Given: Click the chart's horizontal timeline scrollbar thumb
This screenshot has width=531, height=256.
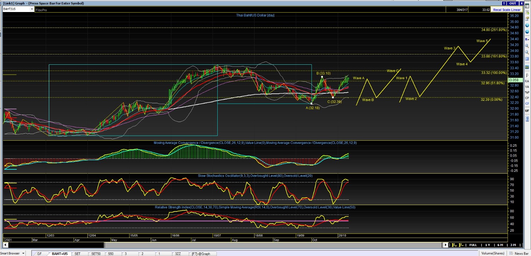Looking at the screenshot, I should click(53, 245).
